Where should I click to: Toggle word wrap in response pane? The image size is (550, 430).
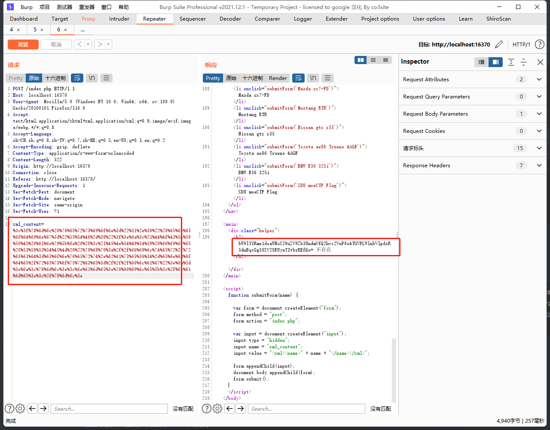298,78
